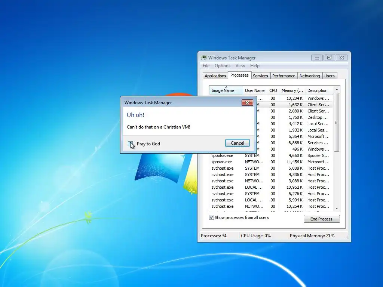Sort by User Name column header

[x=255, y=90]
